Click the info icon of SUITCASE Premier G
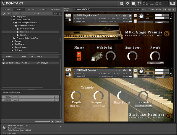177x135 pixels. pyautogui.click(x=130, y=70)
